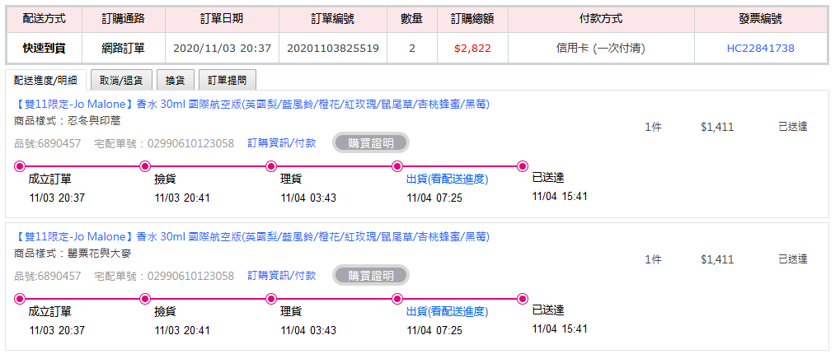The height and width of the screenshot is (354, 835).
Task: Click 已送達 timeline end dot in 罌粟花與大麥 order
Action: (x=523, y=299)
